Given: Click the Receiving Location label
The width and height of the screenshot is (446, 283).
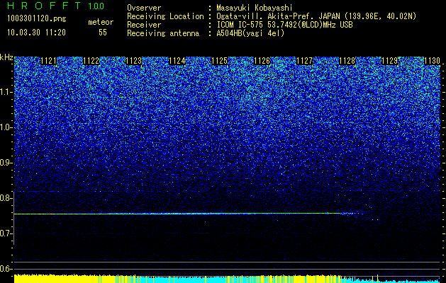Looking at the screenshot, I should point(165,16).
